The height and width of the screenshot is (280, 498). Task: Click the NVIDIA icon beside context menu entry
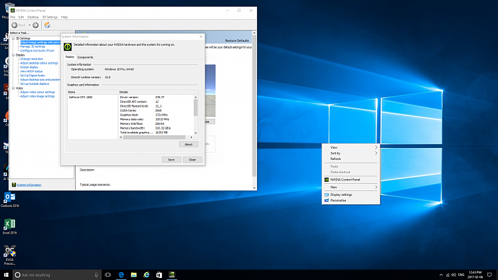coord(327,180)
